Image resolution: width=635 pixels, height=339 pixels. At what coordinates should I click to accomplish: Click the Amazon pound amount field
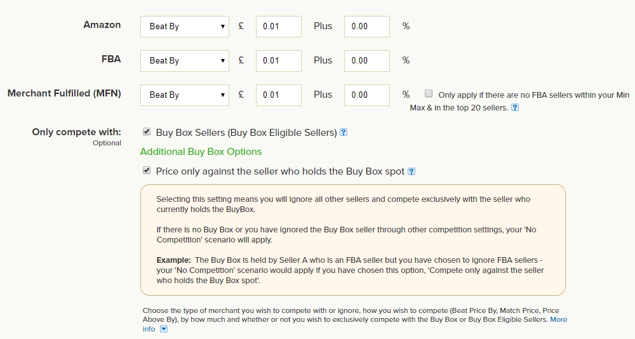[x=278, y=27]
